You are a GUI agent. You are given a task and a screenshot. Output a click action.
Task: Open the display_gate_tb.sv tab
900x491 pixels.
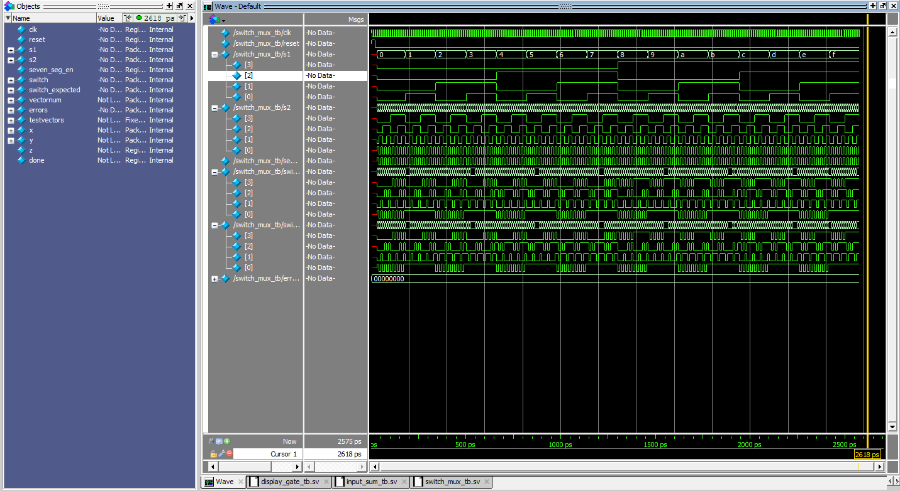pyautogui.click(x=290, y=482)
